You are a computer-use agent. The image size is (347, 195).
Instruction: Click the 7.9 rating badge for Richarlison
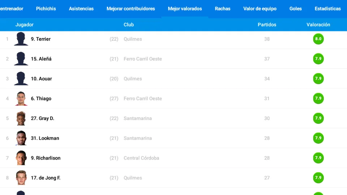click(x=318, y=158)
